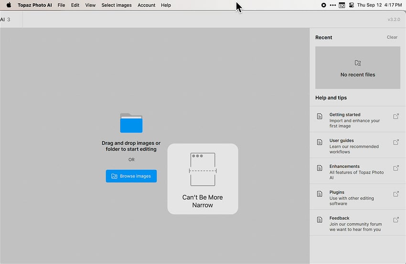Click the No recent files placeholder area

358,67
